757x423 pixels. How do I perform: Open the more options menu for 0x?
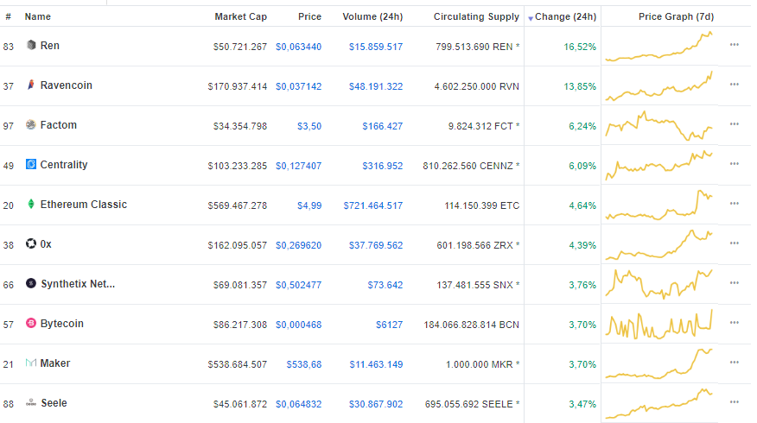tap(735, 243)
